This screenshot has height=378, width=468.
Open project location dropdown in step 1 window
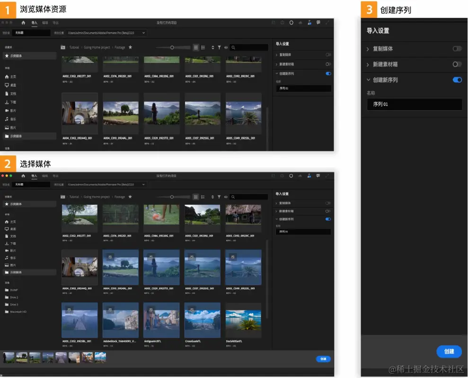[143, 33]
